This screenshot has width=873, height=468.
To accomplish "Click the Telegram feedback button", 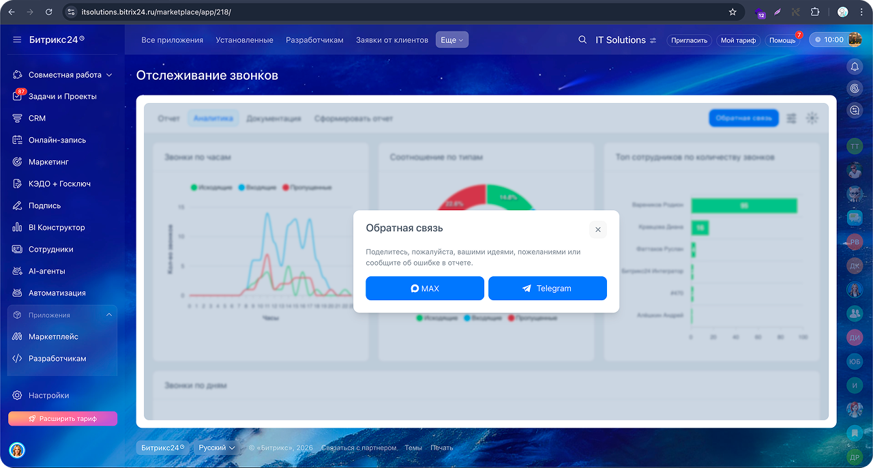I will (x=547, y=289).
